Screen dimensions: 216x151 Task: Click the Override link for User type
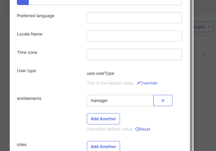click(149, 83)
